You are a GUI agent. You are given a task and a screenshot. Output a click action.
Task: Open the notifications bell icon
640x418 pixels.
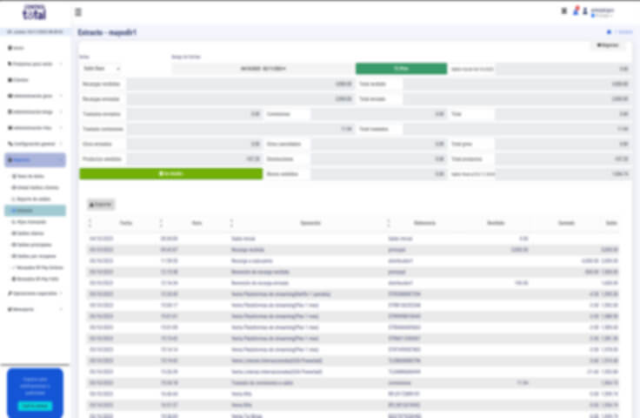click(x=576, y=11)
